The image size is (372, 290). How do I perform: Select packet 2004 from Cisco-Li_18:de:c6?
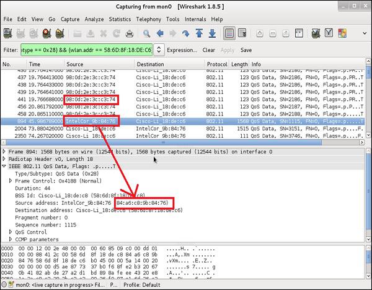click(183, 129)
